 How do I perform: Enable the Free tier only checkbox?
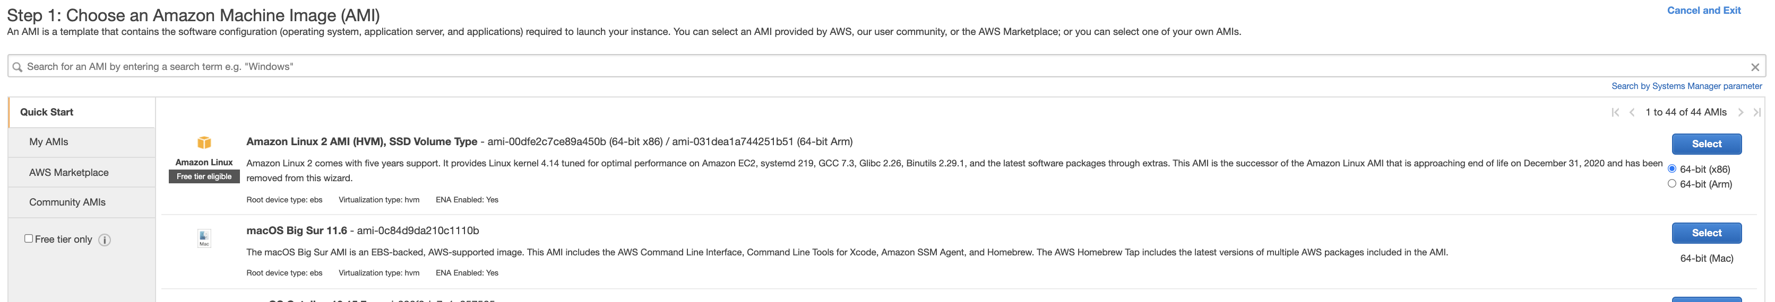pos(29,239)
